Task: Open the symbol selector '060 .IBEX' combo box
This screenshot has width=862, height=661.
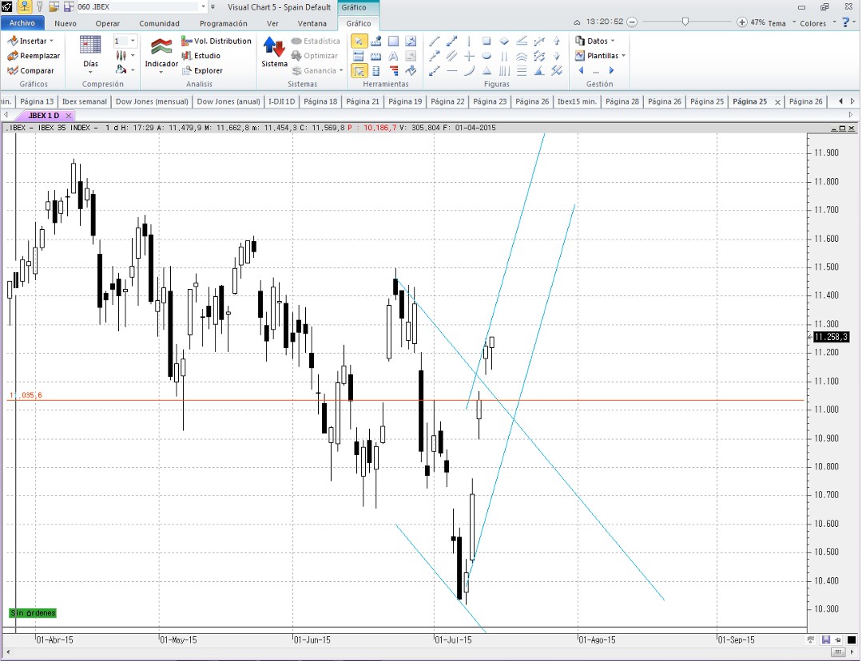Action: [x=141, y=7]
